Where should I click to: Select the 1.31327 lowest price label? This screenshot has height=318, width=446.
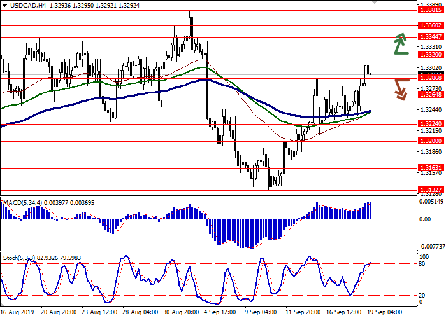(x=428, y=190)
